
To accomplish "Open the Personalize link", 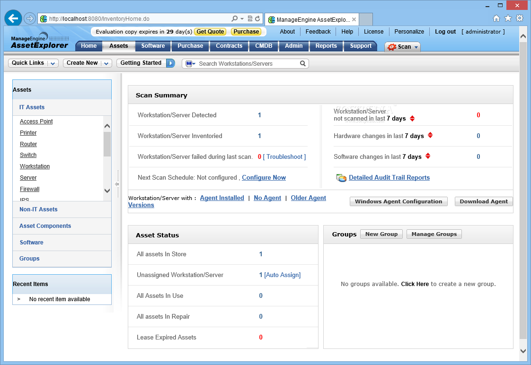I will (x=409, y=32).
